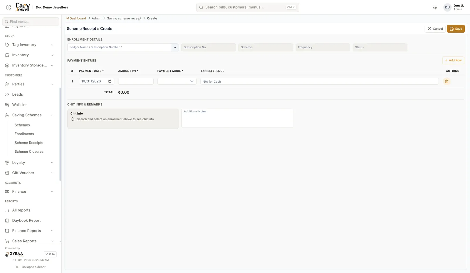This screenshot has height=273, width=470.
Task: Click the v1.0.14 version badge
Action: (50, 254)
